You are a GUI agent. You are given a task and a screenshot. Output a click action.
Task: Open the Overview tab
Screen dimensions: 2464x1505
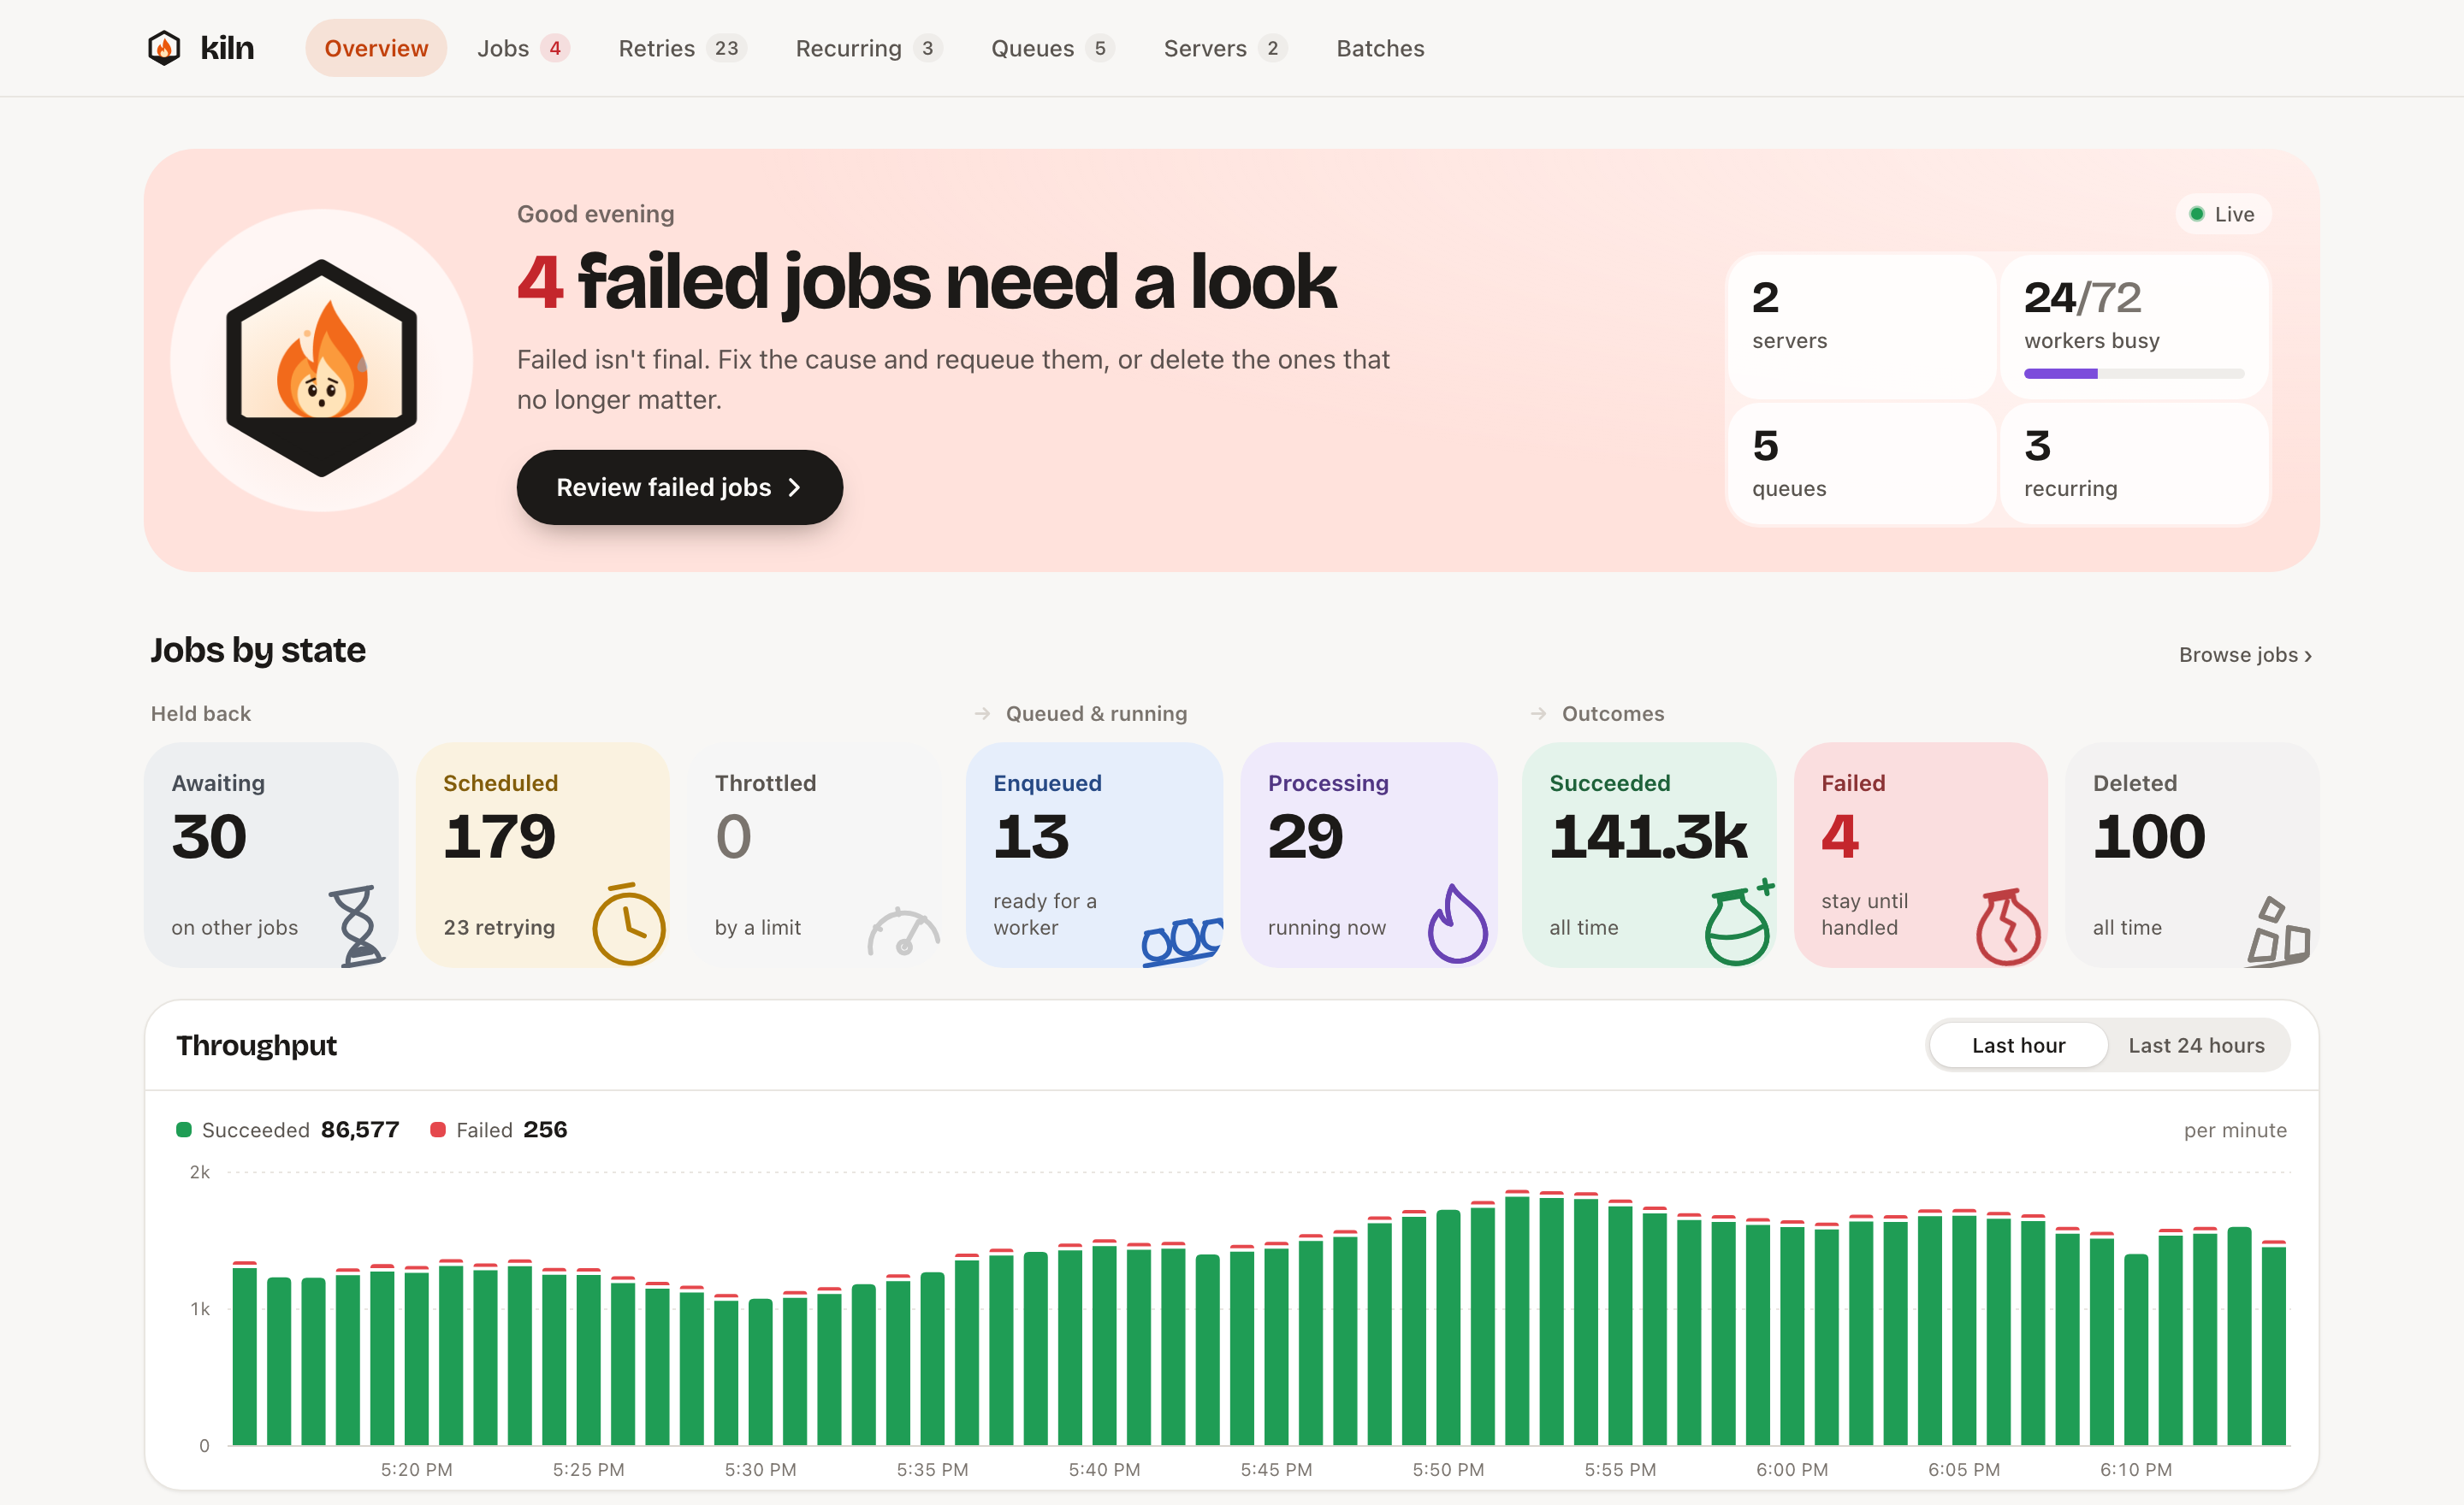(376, 48)
